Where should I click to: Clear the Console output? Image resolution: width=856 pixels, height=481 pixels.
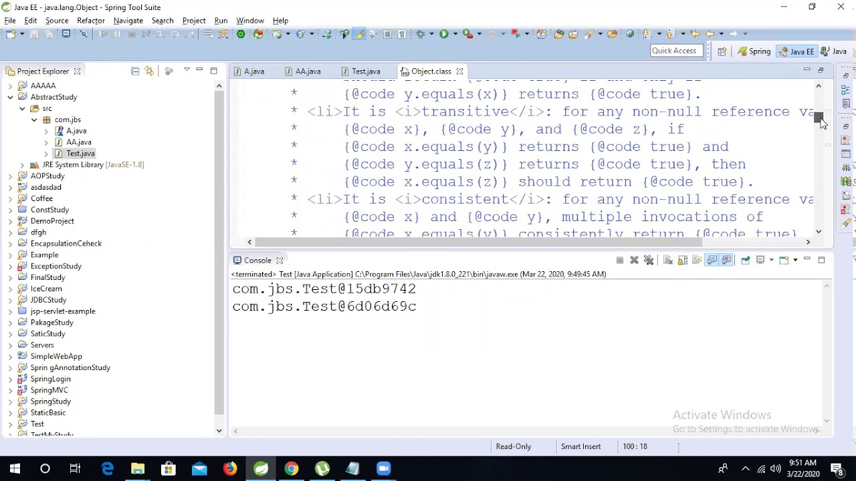coord(667,260)
